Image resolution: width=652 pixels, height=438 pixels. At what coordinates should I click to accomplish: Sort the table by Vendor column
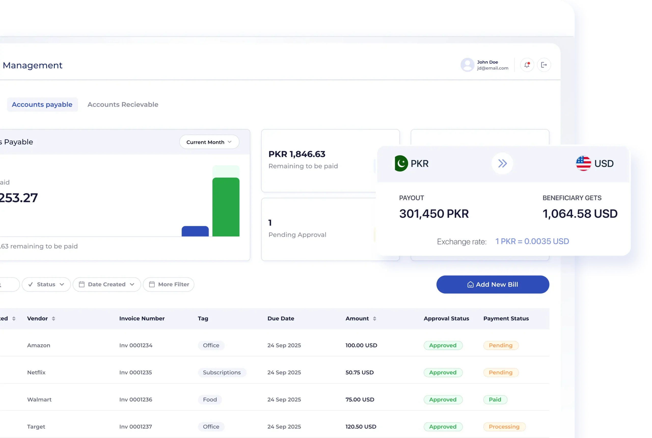tap(53, 319)
